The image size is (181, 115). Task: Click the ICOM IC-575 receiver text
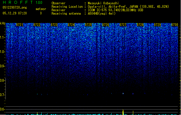coord(115,10)
